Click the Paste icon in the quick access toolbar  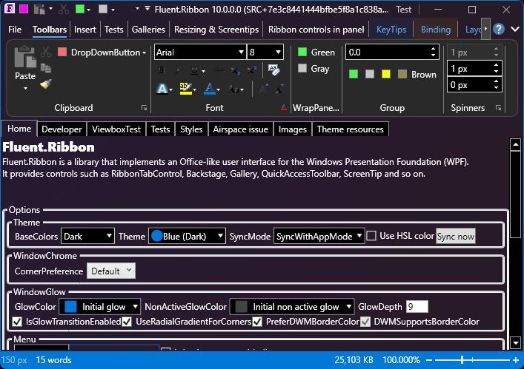[39, 10]
